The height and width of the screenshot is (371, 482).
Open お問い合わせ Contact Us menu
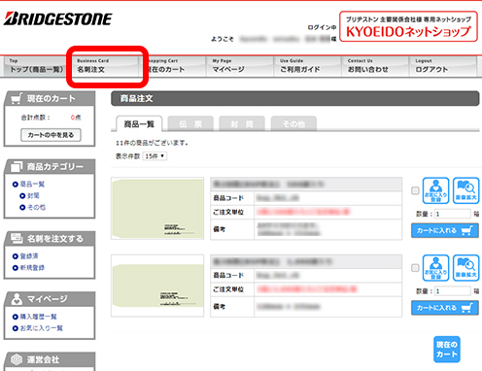[x=375, y=66]
